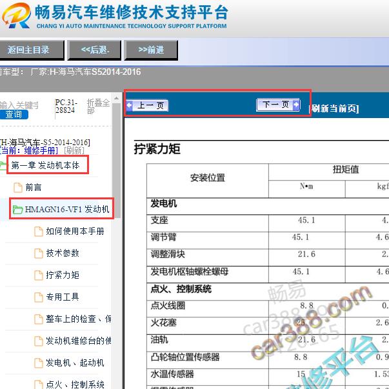Click the PC.31-28824 text in sidebar
This screenshot has width=389, height=389.
coord(66,106)
